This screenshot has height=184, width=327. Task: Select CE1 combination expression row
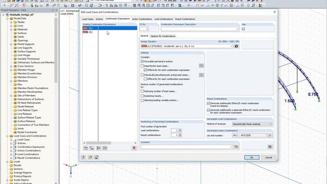pos(110,28)
